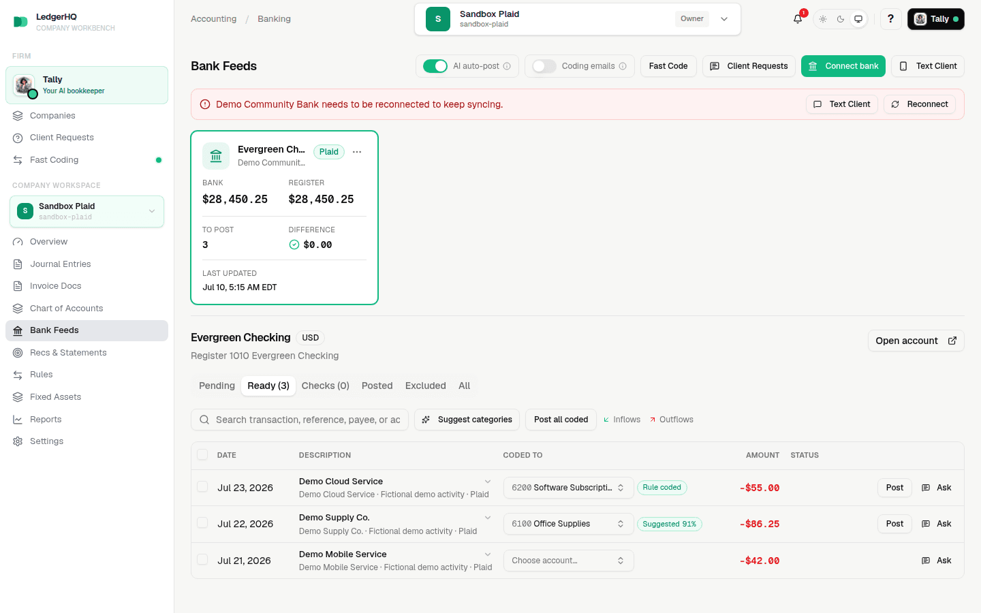Screen dimensions: 981x613
Task: Open Invoice Docs page
Action: [87, 286]
